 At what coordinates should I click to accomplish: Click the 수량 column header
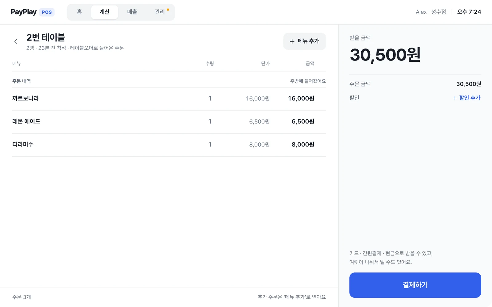pyautogui.click(x=210, y=64)
